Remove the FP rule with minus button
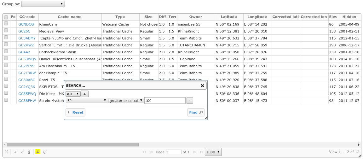The width and height of the screenshot is (363, 160). 190,101
